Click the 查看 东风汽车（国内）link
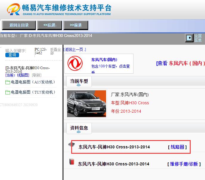This screenshot has height=180, width=205. click(181, 63)
